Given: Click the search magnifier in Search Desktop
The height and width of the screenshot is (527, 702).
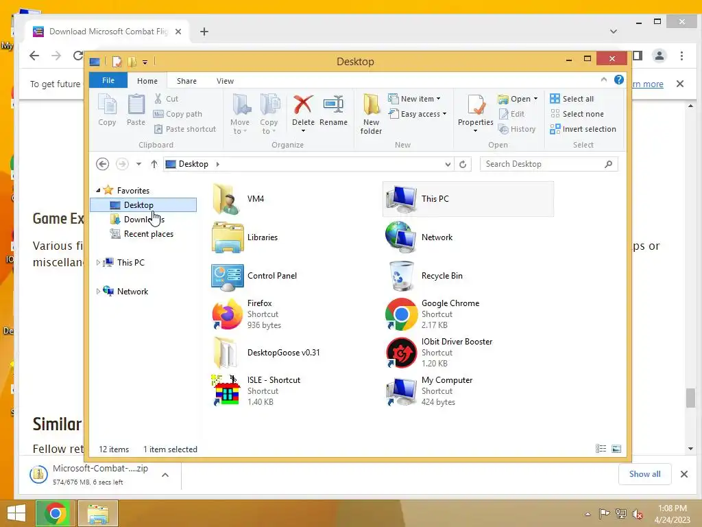Looking at the screenshot, I should click(609, 164).
